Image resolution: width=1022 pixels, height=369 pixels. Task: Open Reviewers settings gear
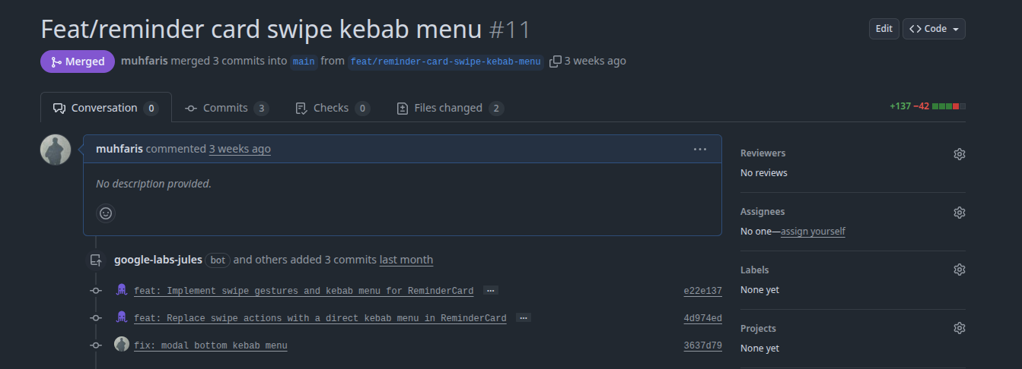pos(959,153)
